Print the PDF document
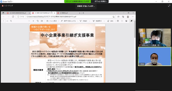Viewport: 172px width, 91px height. (118, 21)
